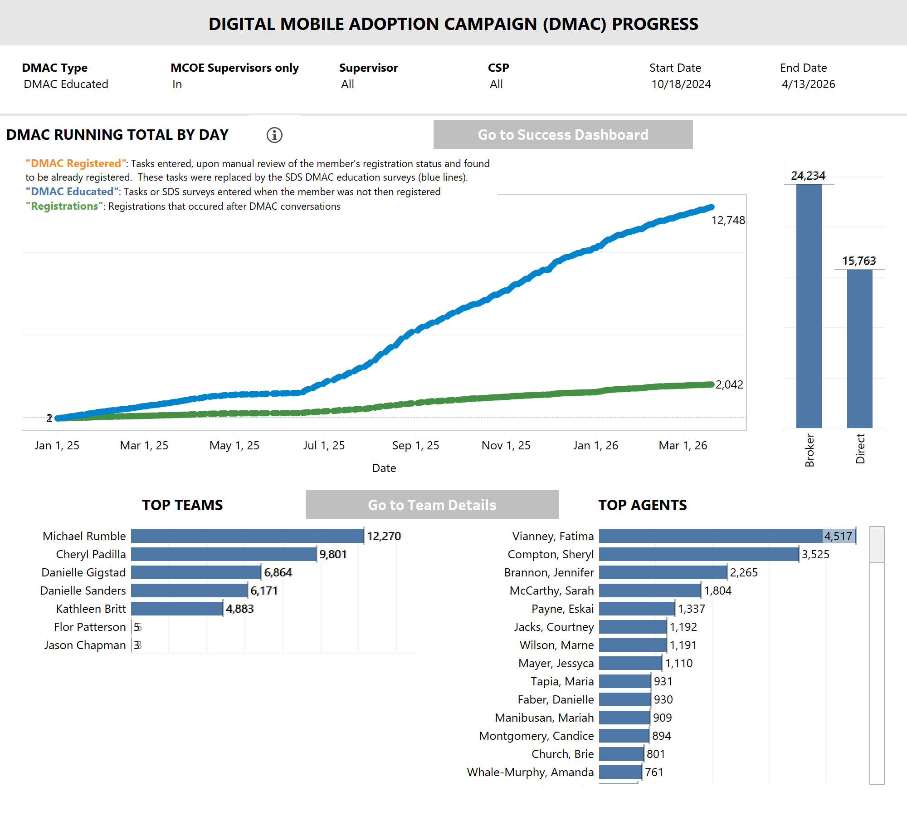Click the info icon beside DMAC RUNNING TOTAL BY DAY
907x817 pixels.
[x=275, y=135]
